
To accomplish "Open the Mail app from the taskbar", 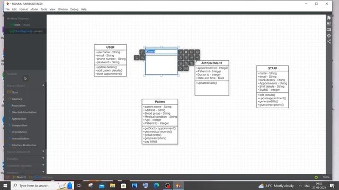I will click(x=102, y=185).
